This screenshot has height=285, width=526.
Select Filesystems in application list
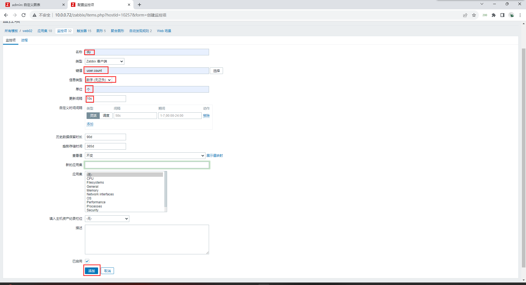pos(125,183)
